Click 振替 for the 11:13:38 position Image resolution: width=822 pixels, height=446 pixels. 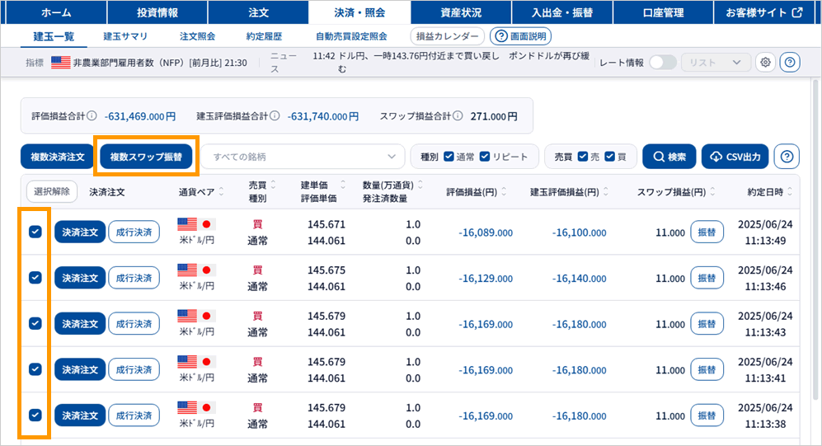pyautogui.click(x=707, y=415)
